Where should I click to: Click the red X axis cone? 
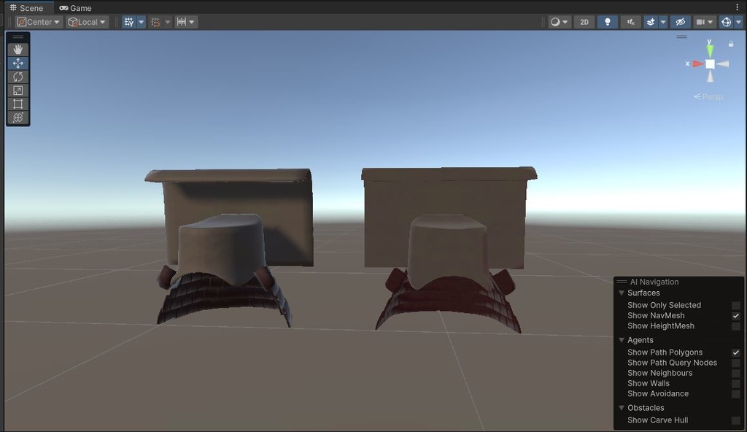point(698,63)
